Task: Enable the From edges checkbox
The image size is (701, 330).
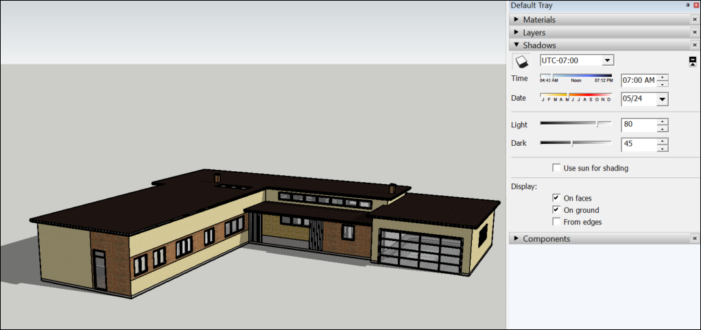Action: [556, 222]
